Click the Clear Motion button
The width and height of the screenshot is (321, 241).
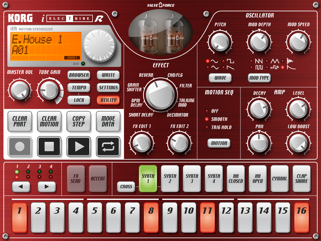(49, 121)
